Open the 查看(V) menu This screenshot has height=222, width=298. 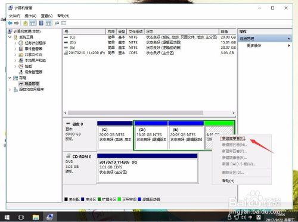pos(46,16)
